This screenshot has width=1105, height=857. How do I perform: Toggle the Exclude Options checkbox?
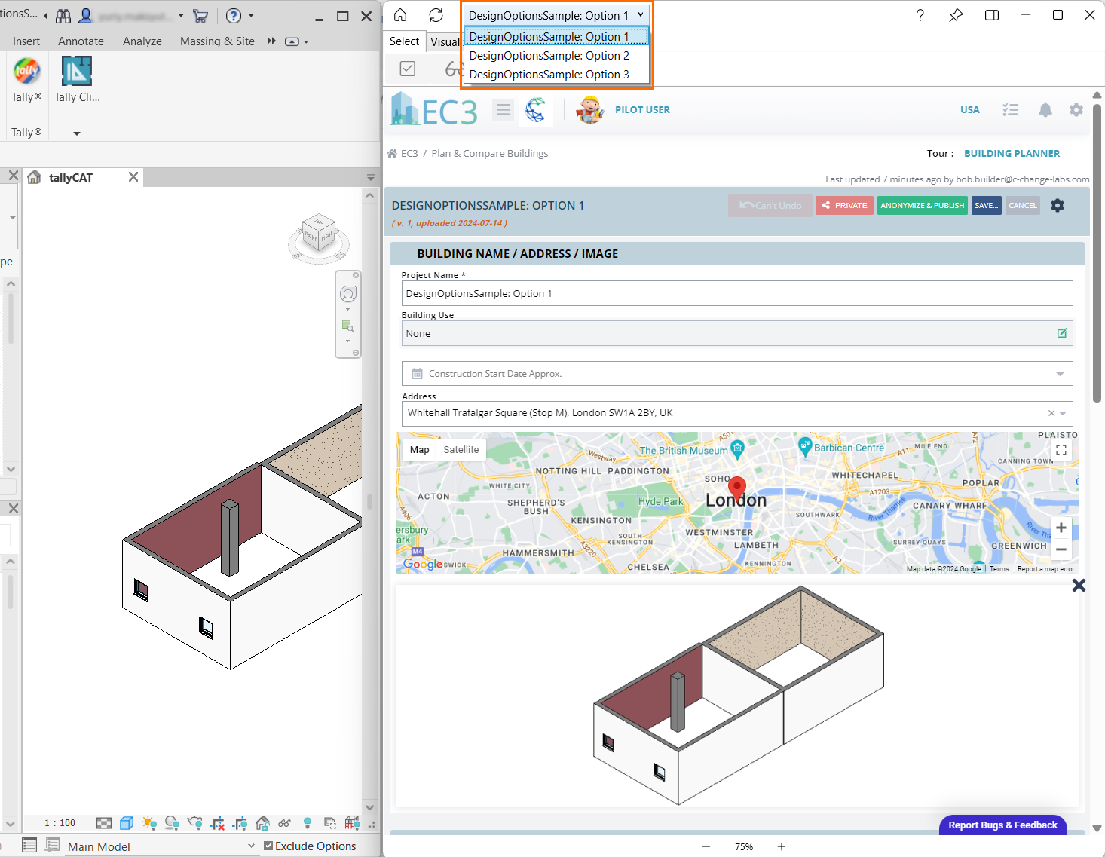[x=268, y=846]
